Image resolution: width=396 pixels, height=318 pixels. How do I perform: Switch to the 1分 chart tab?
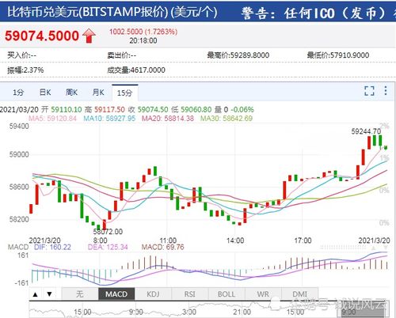(18, 93)
